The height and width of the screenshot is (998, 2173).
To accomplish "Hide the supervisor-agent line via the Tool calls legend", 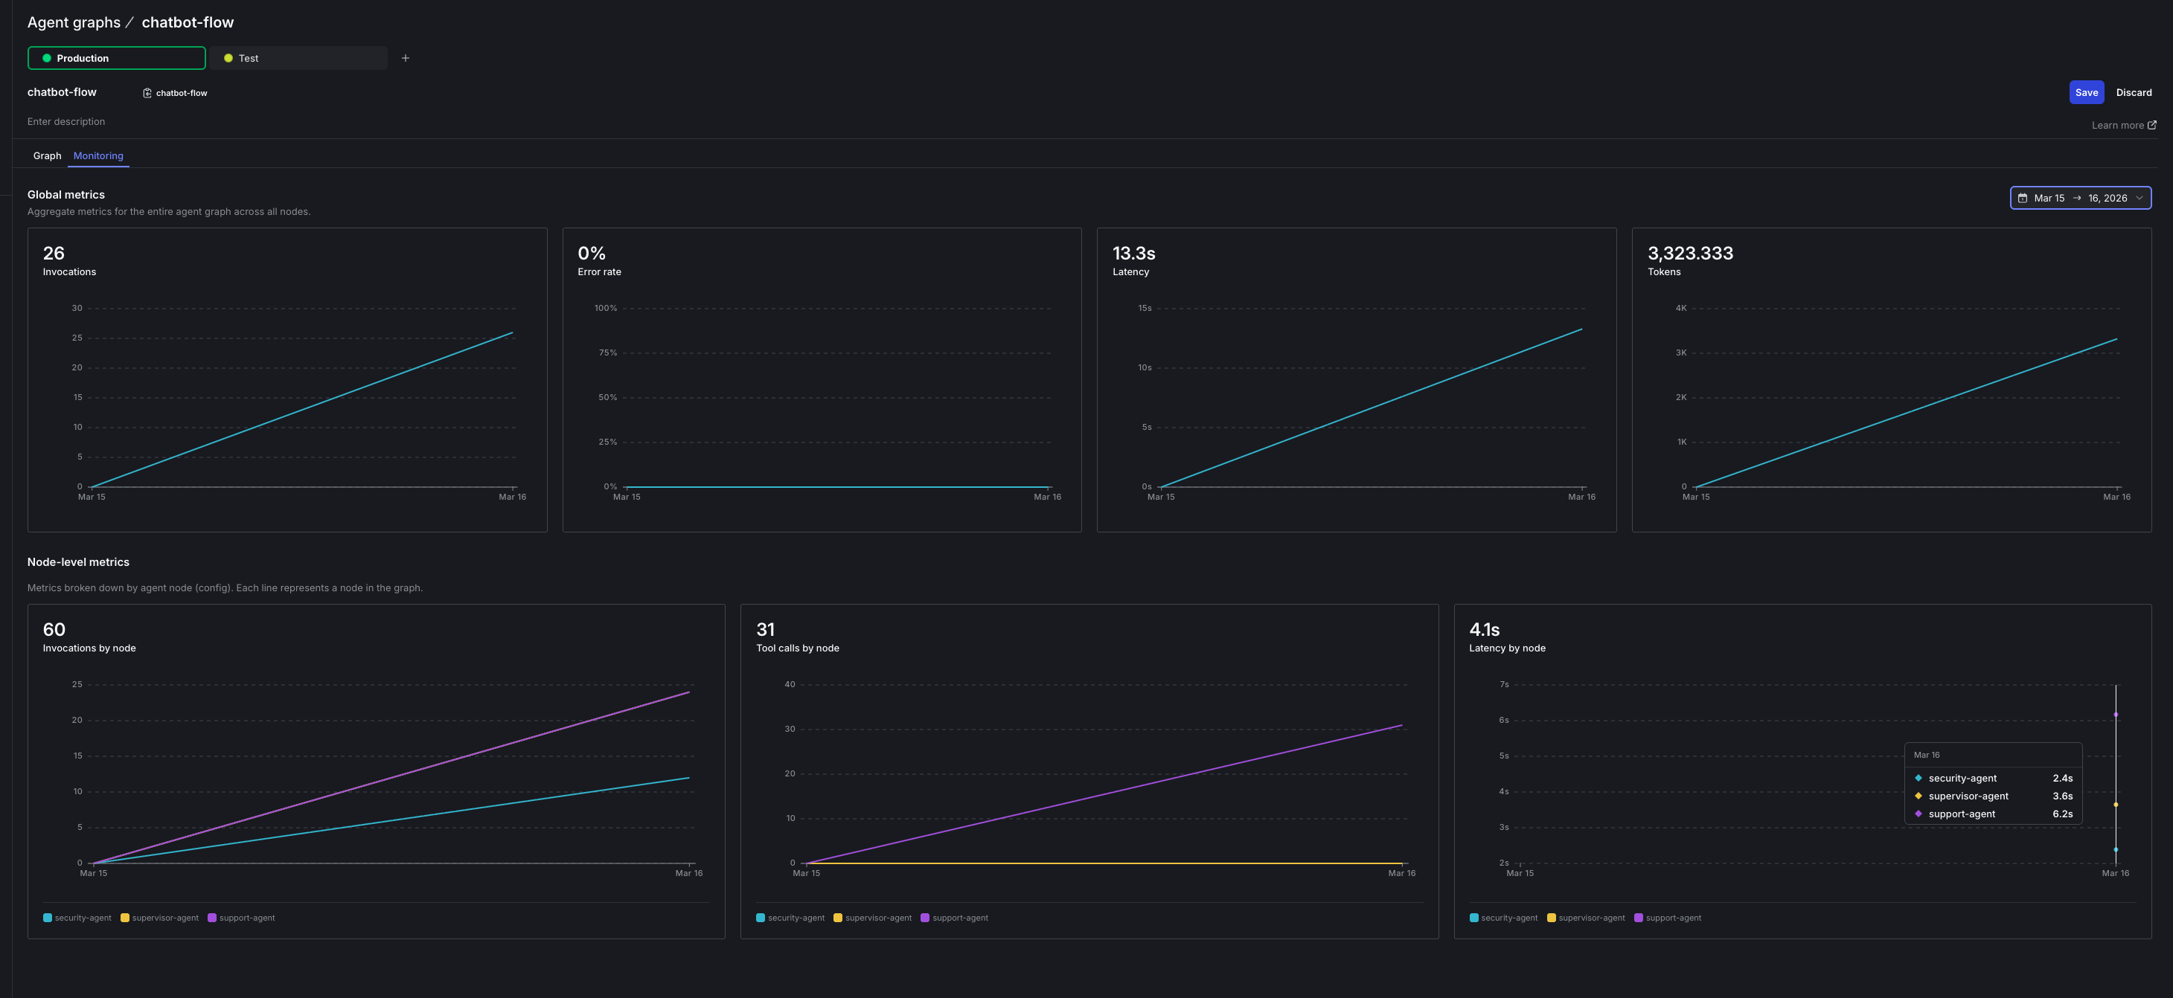I will point(877,917).
